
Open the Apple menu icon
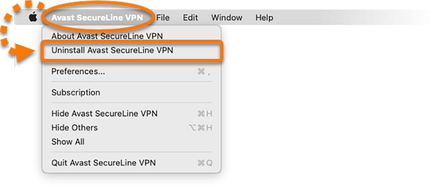coord(33,17)
